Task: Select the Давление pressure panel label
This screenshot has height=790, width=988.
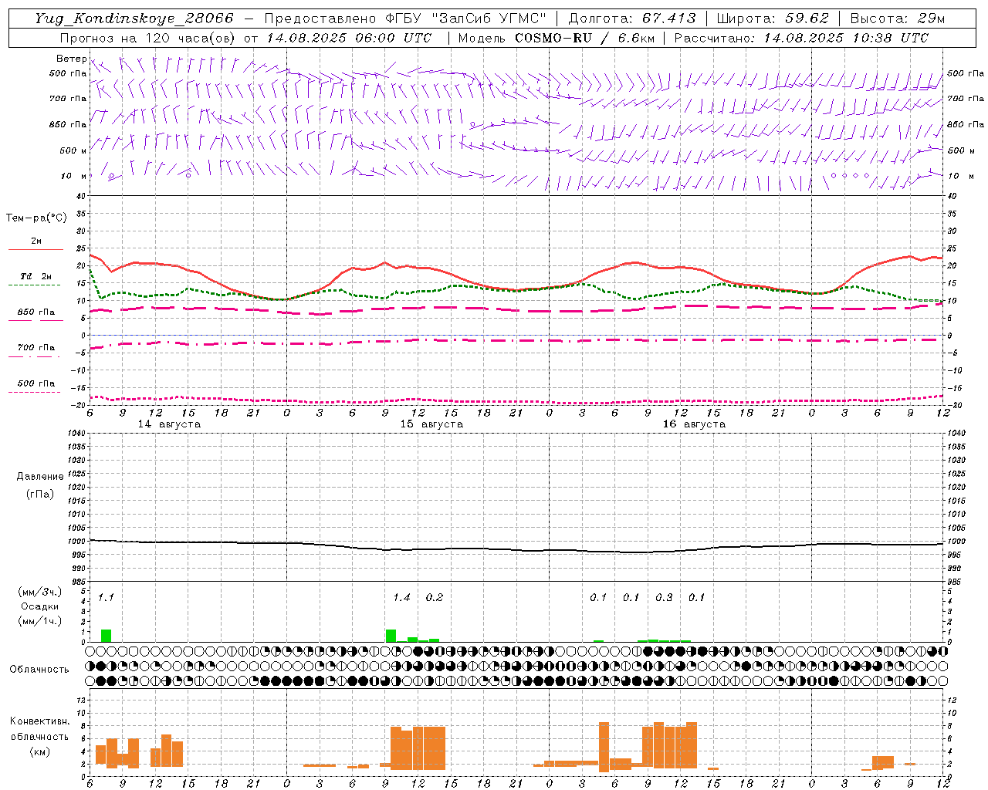Action: [40, 477]
